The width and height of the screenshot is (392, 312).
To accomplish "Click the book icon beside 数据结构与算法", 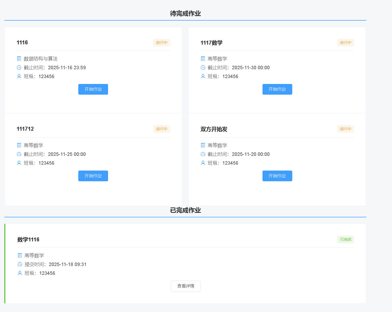I will [x=19, y=59].
